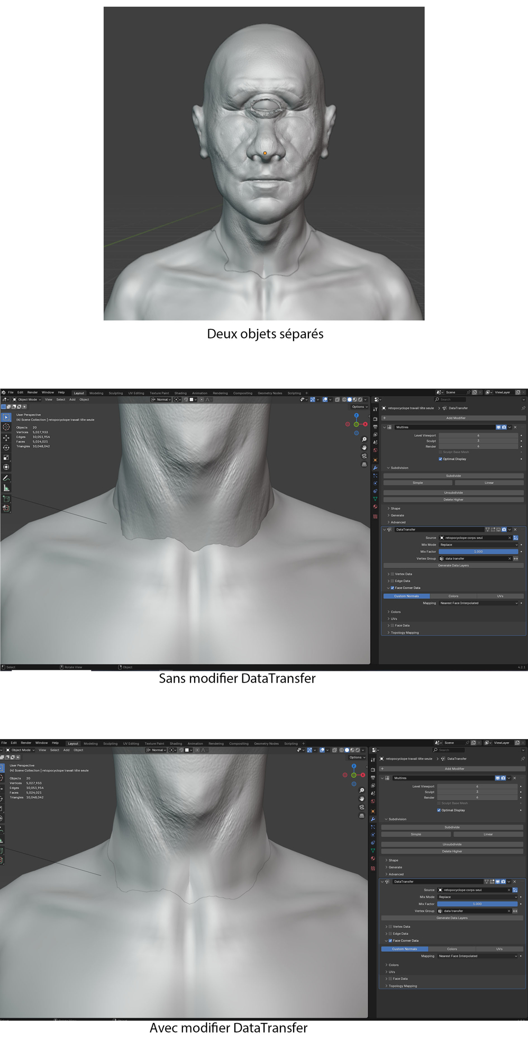
Task: Enable Vertex Data checkbox in bottom screenshot
Action: pyautogui.click(x=390, y=927)
